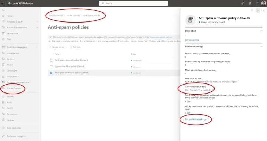Screen dimensions: 267x141
Task: Click the Reports chart icon
Action: pyautogui.click(x=3, y=96)
